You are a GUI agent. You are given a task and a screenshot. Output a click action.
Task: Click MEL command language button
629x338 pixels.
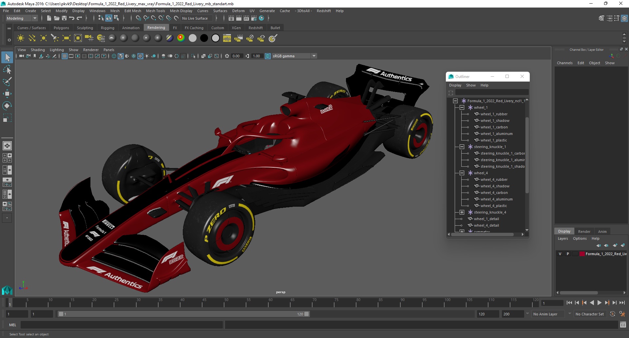point(12,325)
